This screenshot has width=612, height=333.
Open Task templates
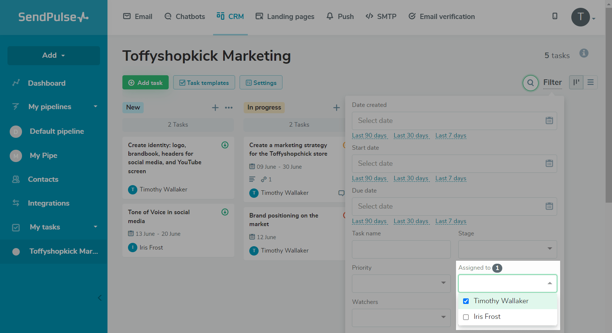pos(204,82)
